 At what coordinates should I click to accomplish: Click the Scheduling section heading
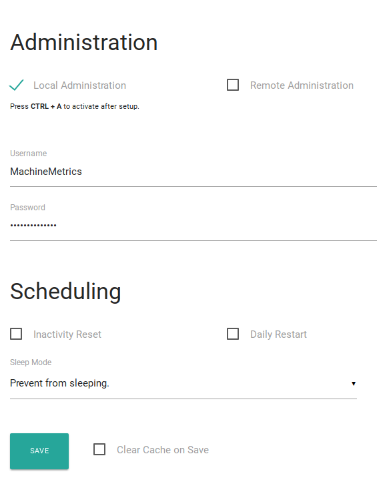point(65,291)
